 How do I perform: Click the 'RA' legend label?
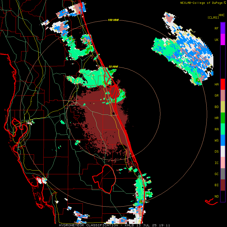(216, 129)
